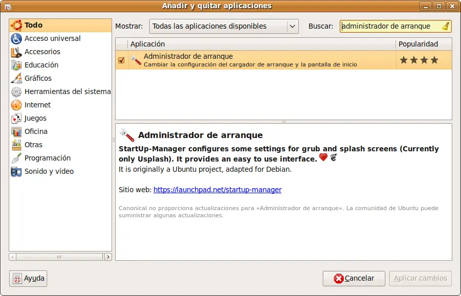This screenshot has width=461, height=296.
Task: Select the Programación category icon
Action: (x=16, y=157)
